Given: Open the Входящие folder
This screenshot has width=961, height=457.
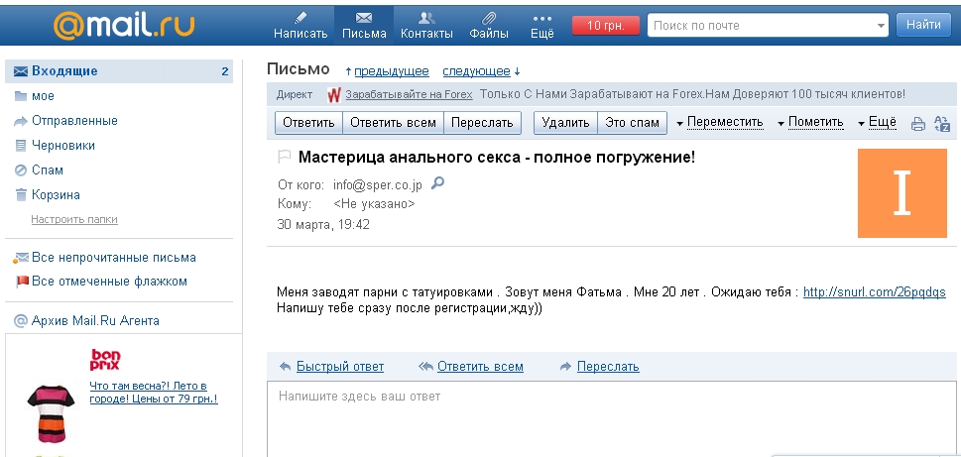Looking at the screenshot, I should point(119,71).
